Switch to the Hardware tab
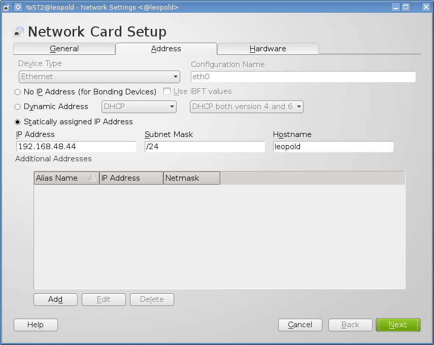This screenshot has height=345, width=434. [x=268, y=49]
